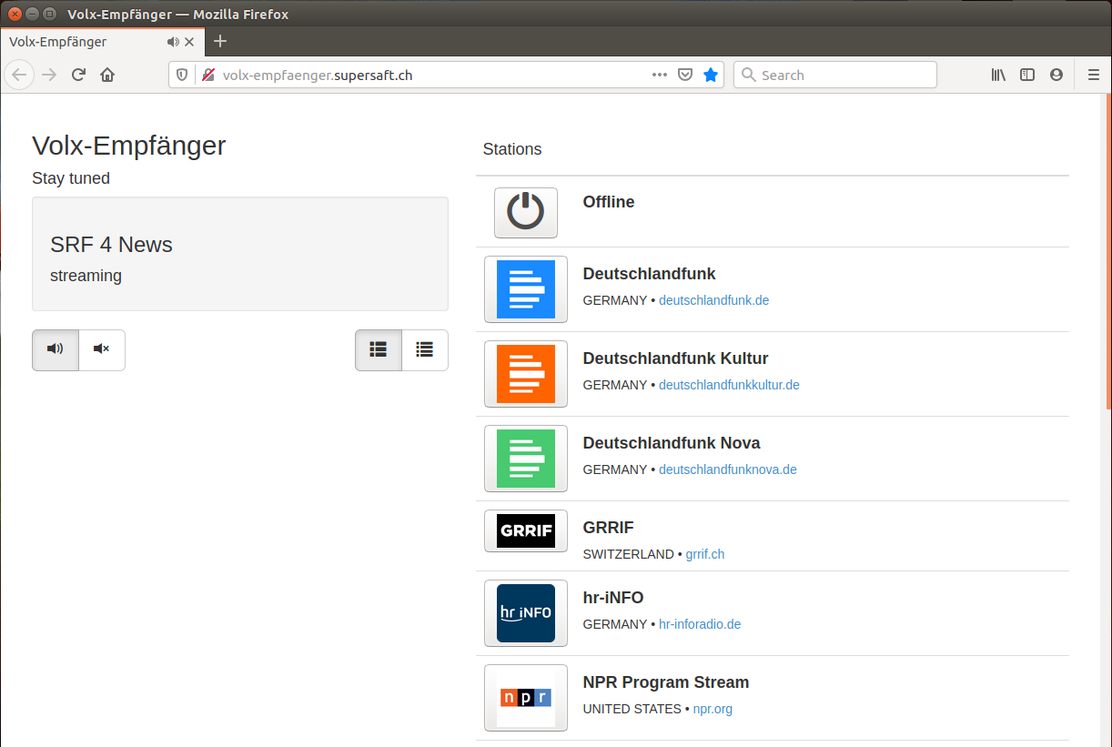Open the Library menu in toolbar
This screenshot has width=1112, height=747.
(x=998, y=76)
